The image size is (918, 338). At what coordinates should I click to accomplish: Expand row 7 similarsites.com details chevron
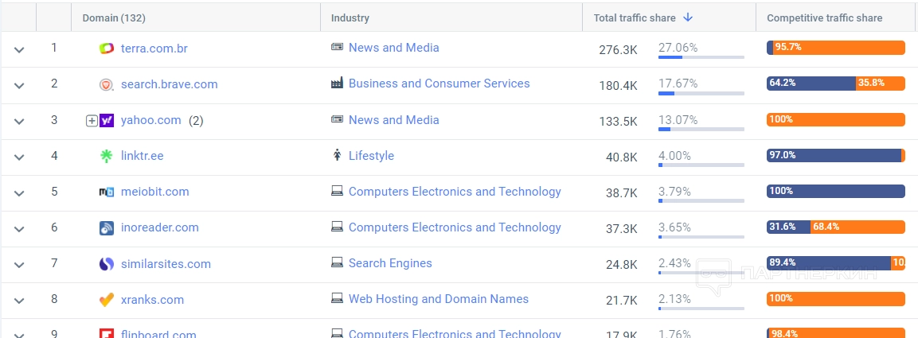(19, 264)
